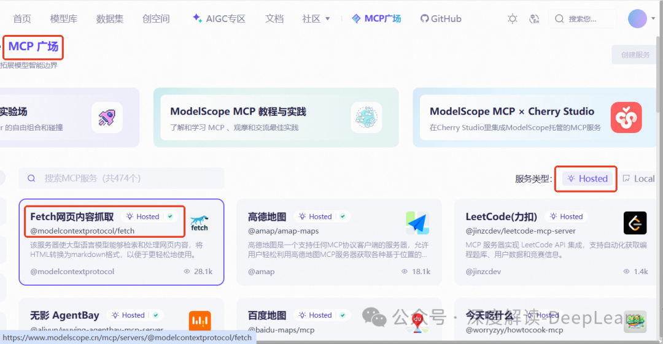Click Hosted badge on LeetCode card
Viewport: 663px width, 344px height.
click(566, 216)
